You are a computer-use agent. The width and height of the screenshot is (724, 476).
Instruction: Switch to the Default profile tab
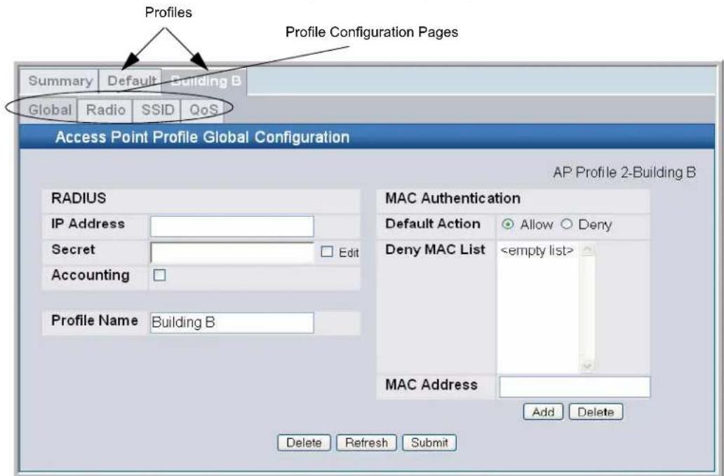(131, 81)
